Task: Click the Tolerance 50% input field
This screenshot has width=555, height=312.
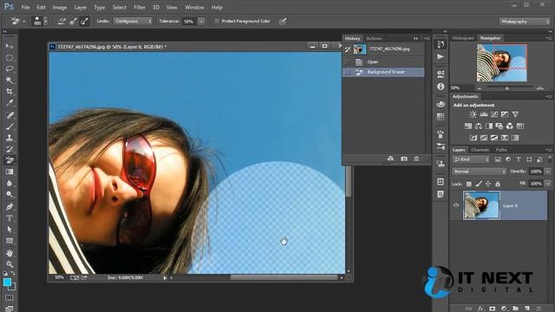Action: [190, 22]
